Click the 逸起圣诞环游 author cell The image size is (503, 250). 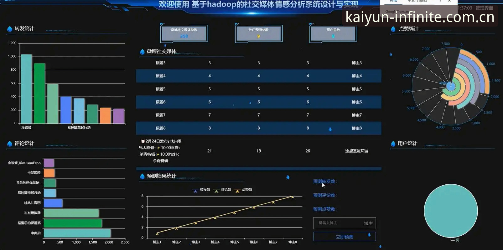[357, 151]
